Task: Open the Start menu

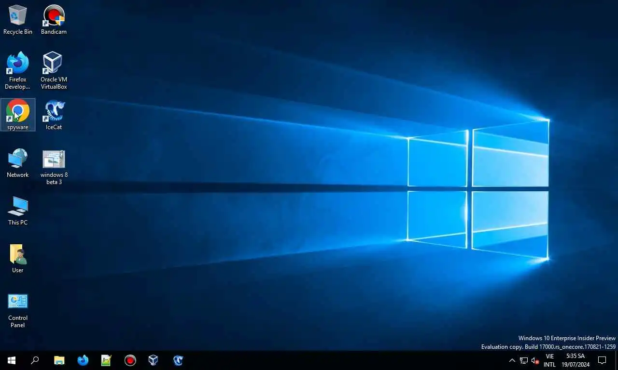Action: point(12,360)
